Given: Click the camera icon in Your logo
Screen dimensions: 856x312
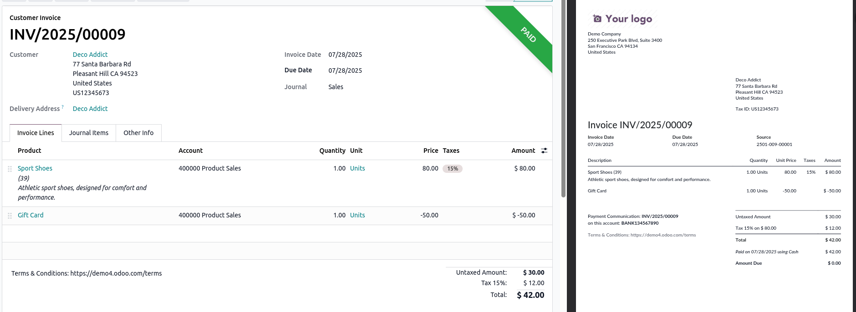Looking at the screenshot, I should (x=597, y=19).
